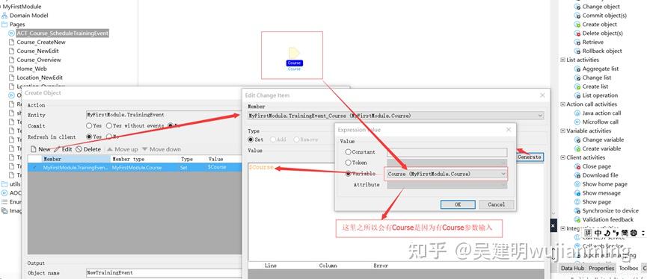
Task: Collapse the Integration activities group
Action: [562, 228]
